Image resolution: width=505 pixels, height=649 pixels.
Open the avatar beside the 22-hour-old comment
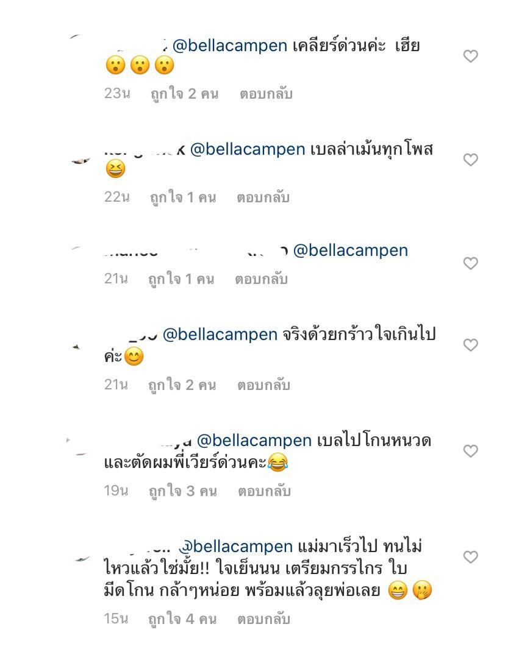click(81, 161)
